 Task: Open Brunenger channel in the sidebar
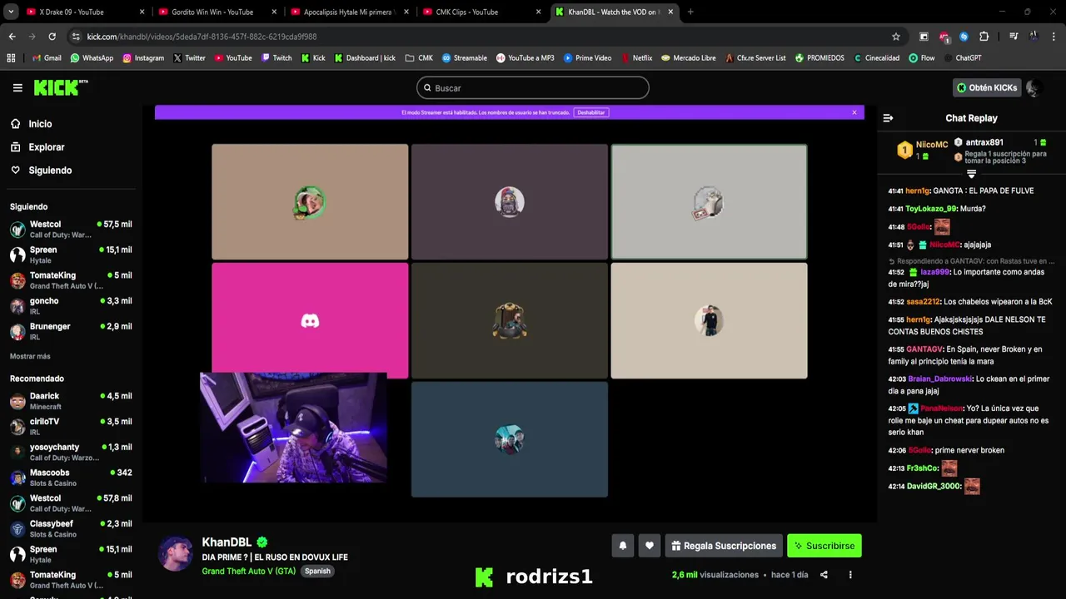pos(70,331)
